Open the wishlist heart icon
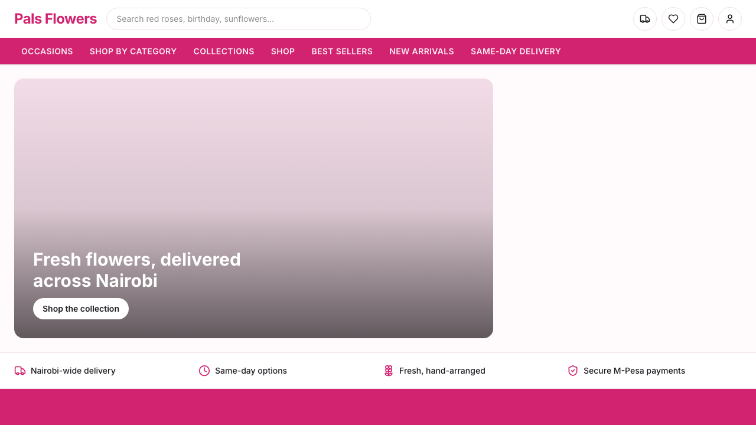Image resolution: width=756 pixels, height=425 pixels. (x=673, y=19)
